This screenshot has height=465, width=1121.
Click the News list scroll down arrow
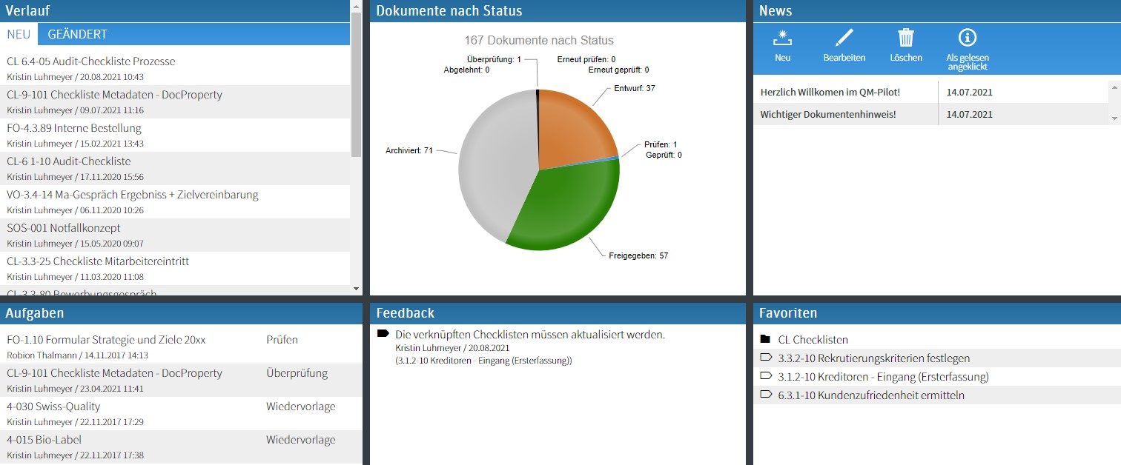1114,118
